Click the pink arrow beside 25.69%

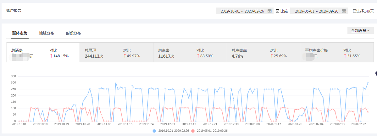click(271, 56)
